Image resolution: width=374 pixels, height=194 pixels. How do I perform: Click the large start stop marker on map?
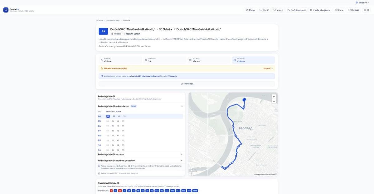(x=244, y=100)
